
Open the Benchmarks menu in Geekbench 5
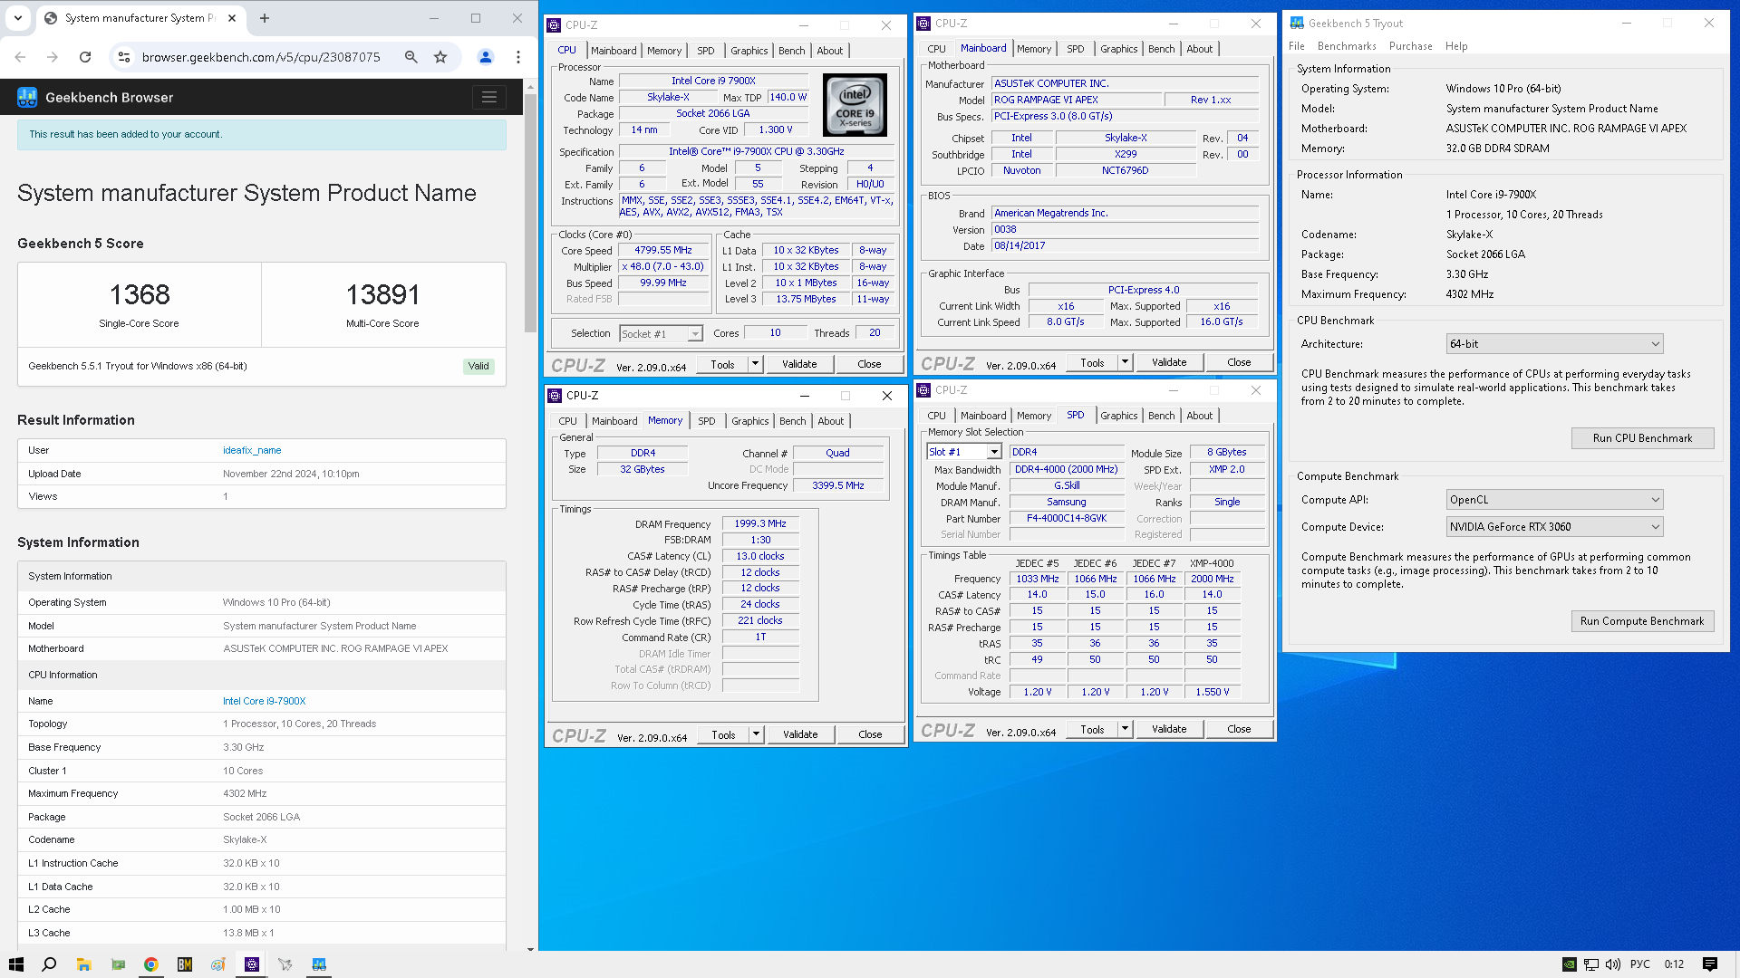coord(1347,46)
